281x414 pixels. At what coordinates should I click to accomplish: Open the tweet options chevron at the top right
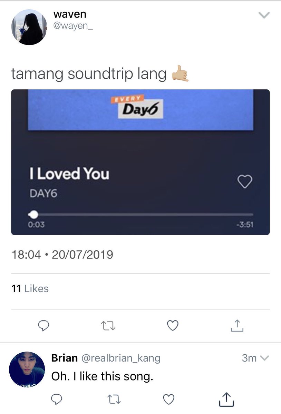[264, 15]
